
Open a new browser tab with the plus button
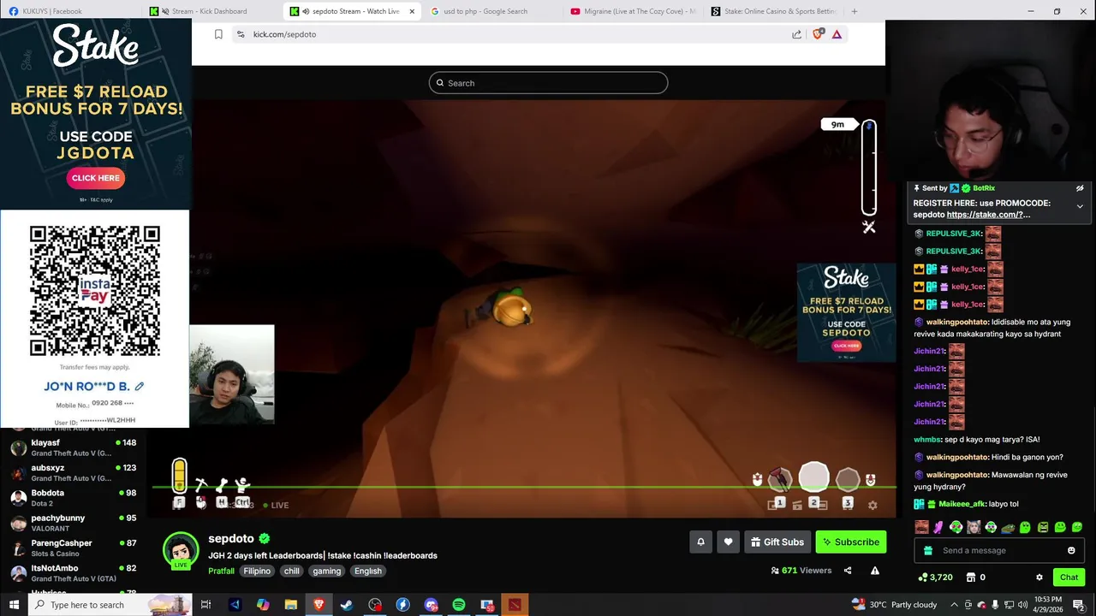[x=855, y=11]
